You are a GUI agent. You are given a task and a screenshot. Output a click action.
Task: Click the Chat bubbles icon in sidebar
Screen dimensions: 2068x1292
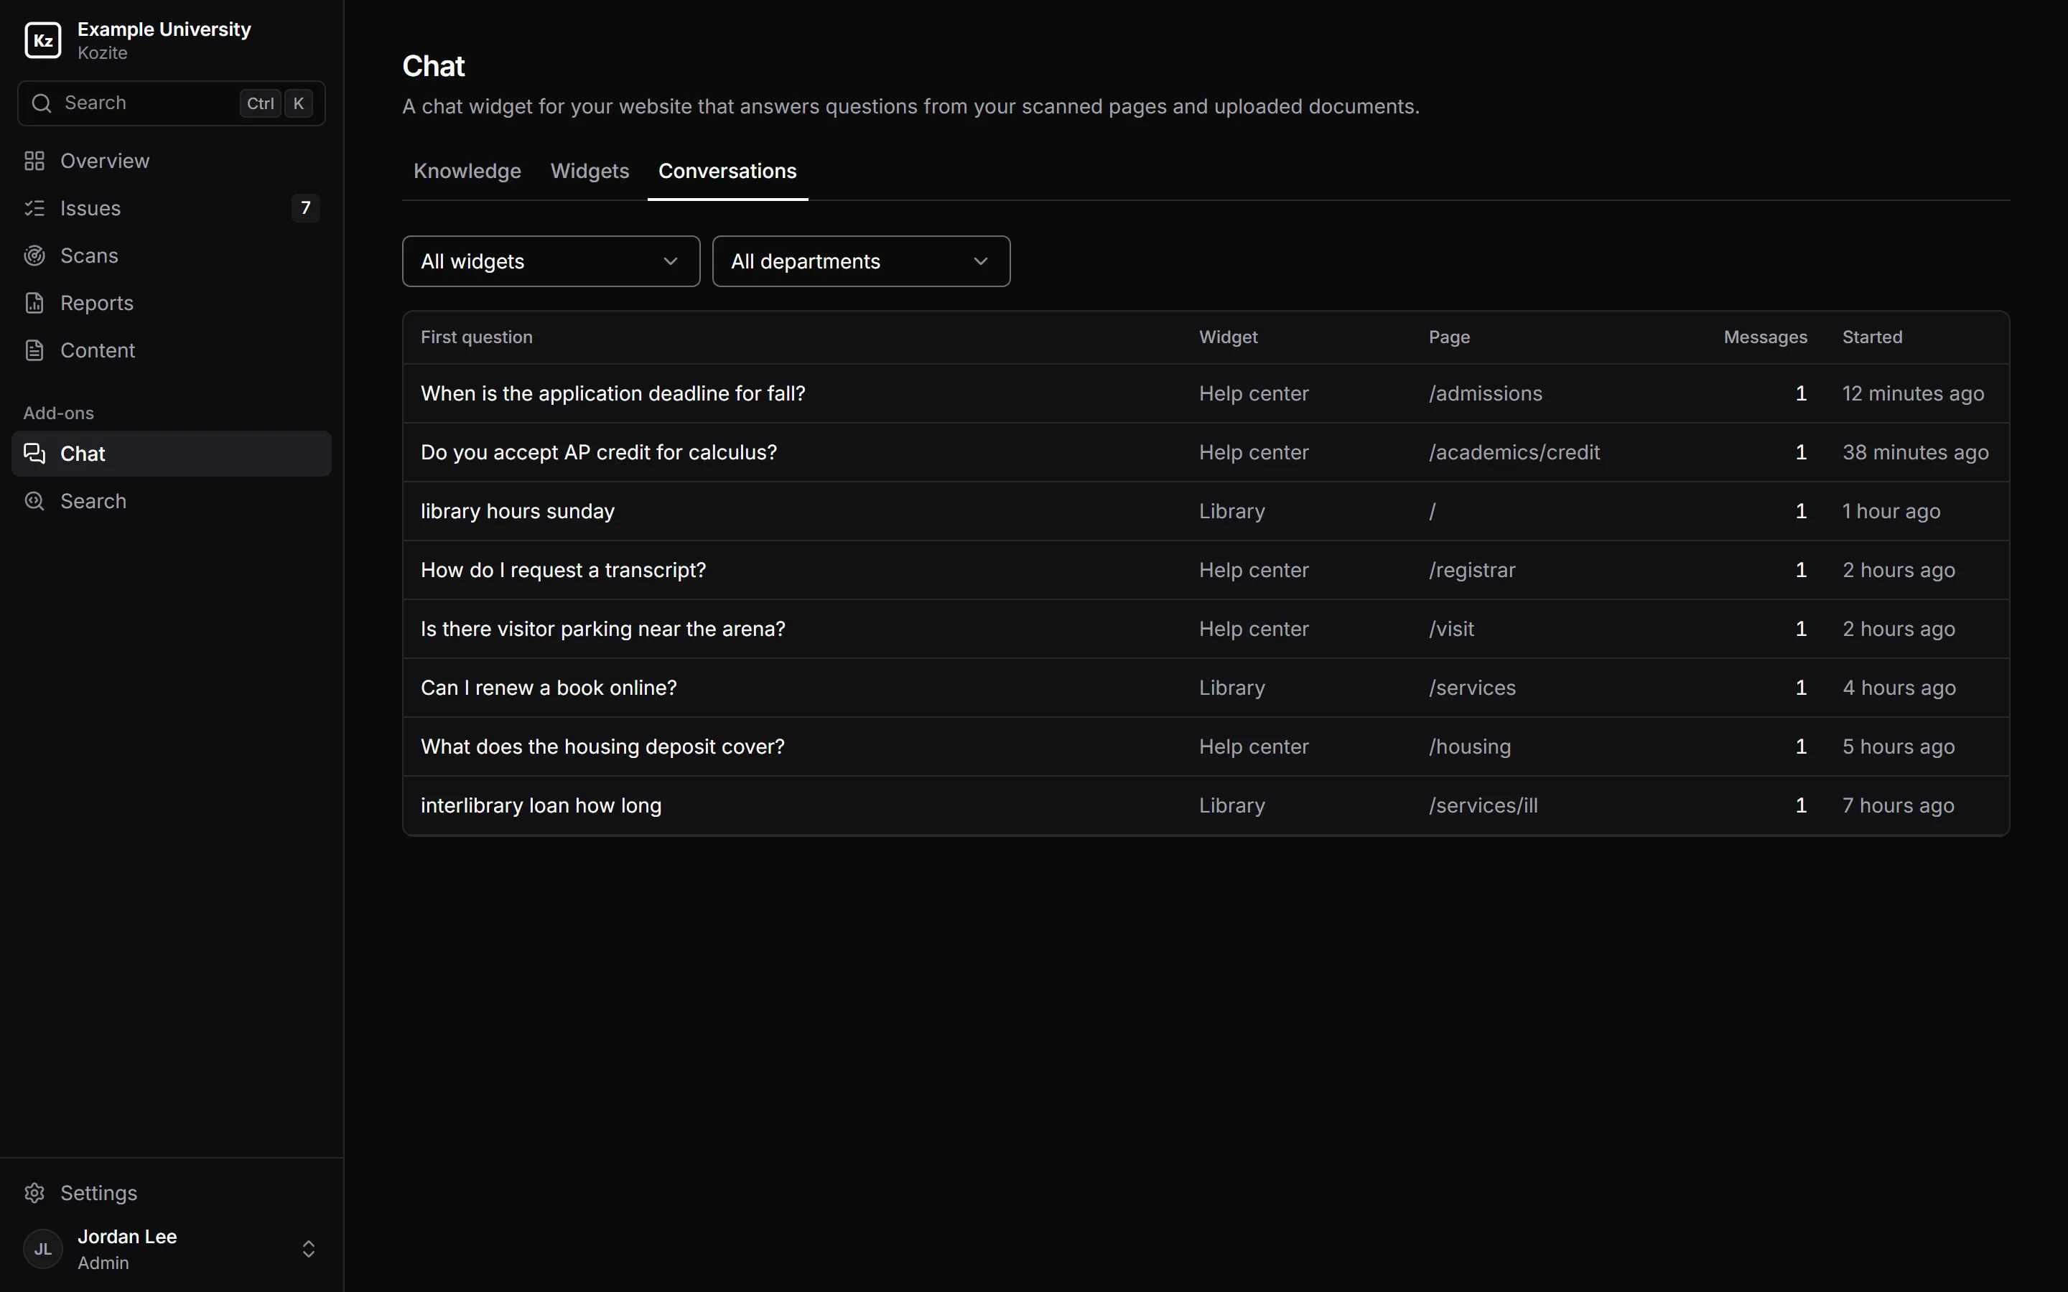coord(34,454)
